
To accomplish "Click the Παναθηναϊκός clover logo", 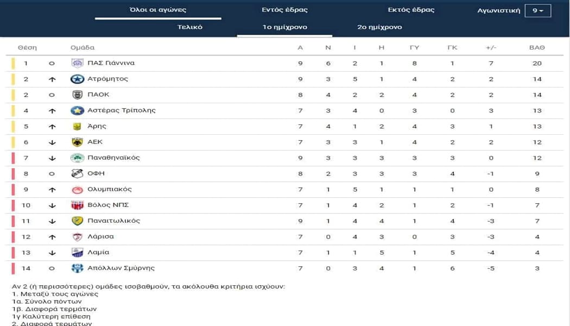I will 77,158.
